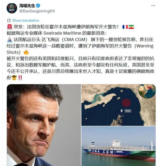Open the man's portrait photo
158x166 pixels.
click(44, 125)
